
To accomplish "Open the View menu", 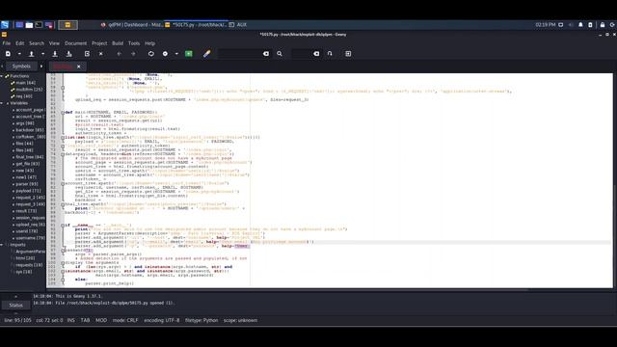I will (54, 43).
